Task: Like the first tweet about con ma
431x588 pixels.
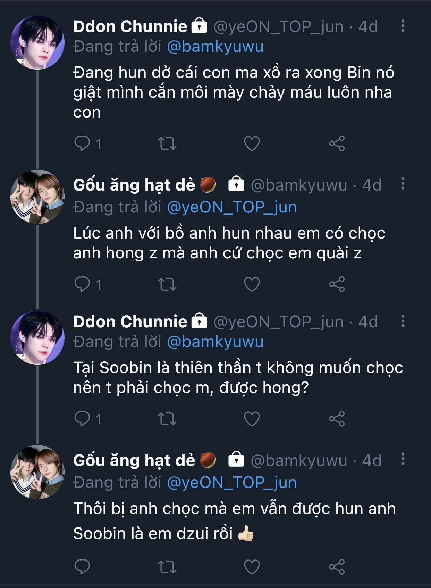Action: (252, 143)
